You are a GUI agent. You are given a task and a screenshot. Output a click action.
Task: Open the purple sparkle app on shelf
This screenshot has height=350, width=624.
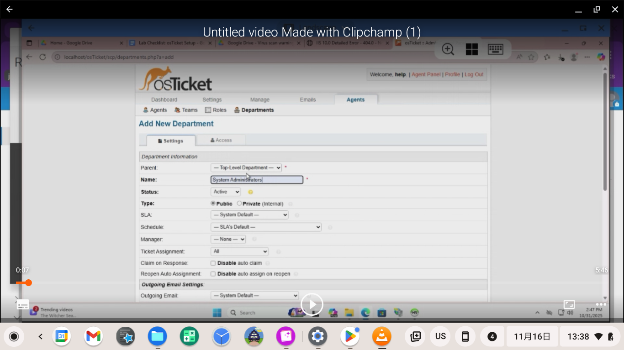(286, 337)
